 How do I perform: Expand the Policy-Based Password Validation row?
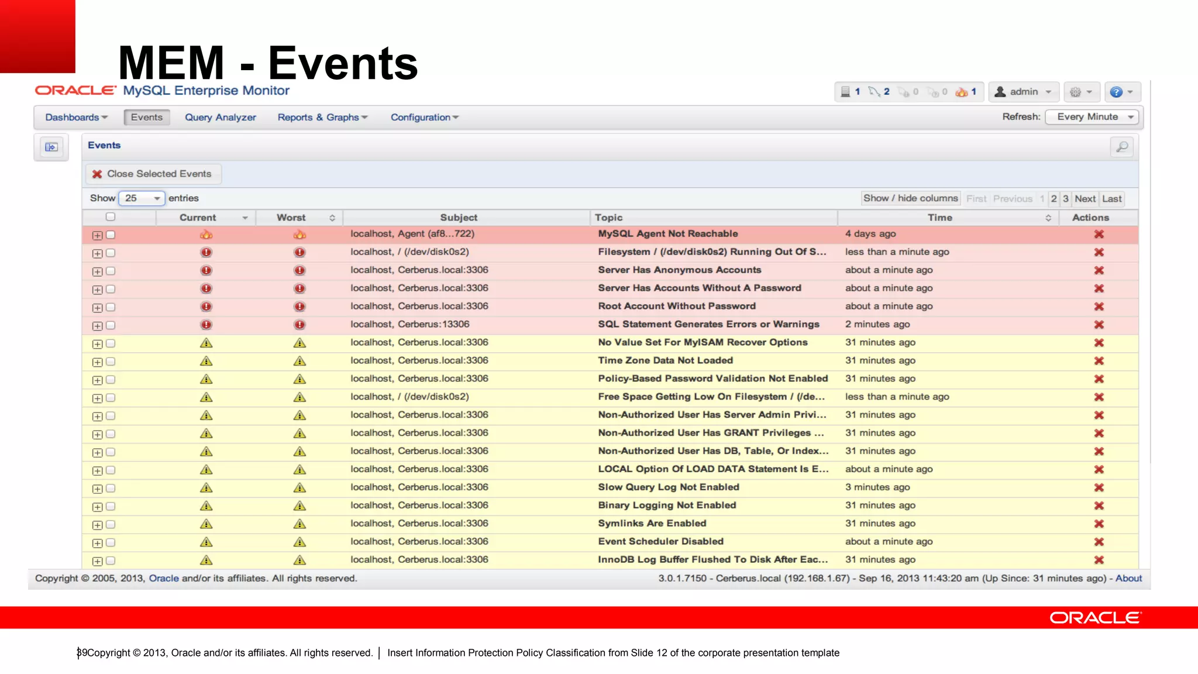(x=97, y=380)
